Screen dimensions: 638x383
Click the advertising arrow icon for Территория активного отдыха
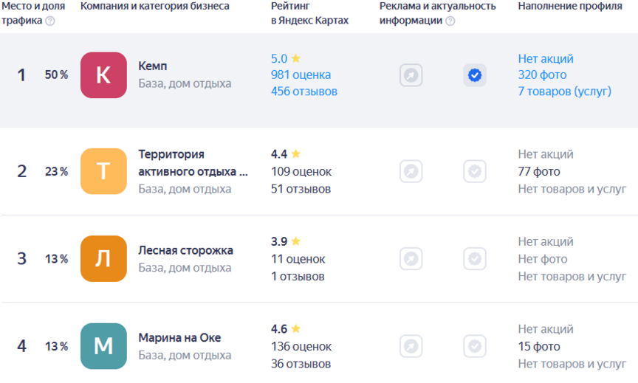tap(411, 171)
